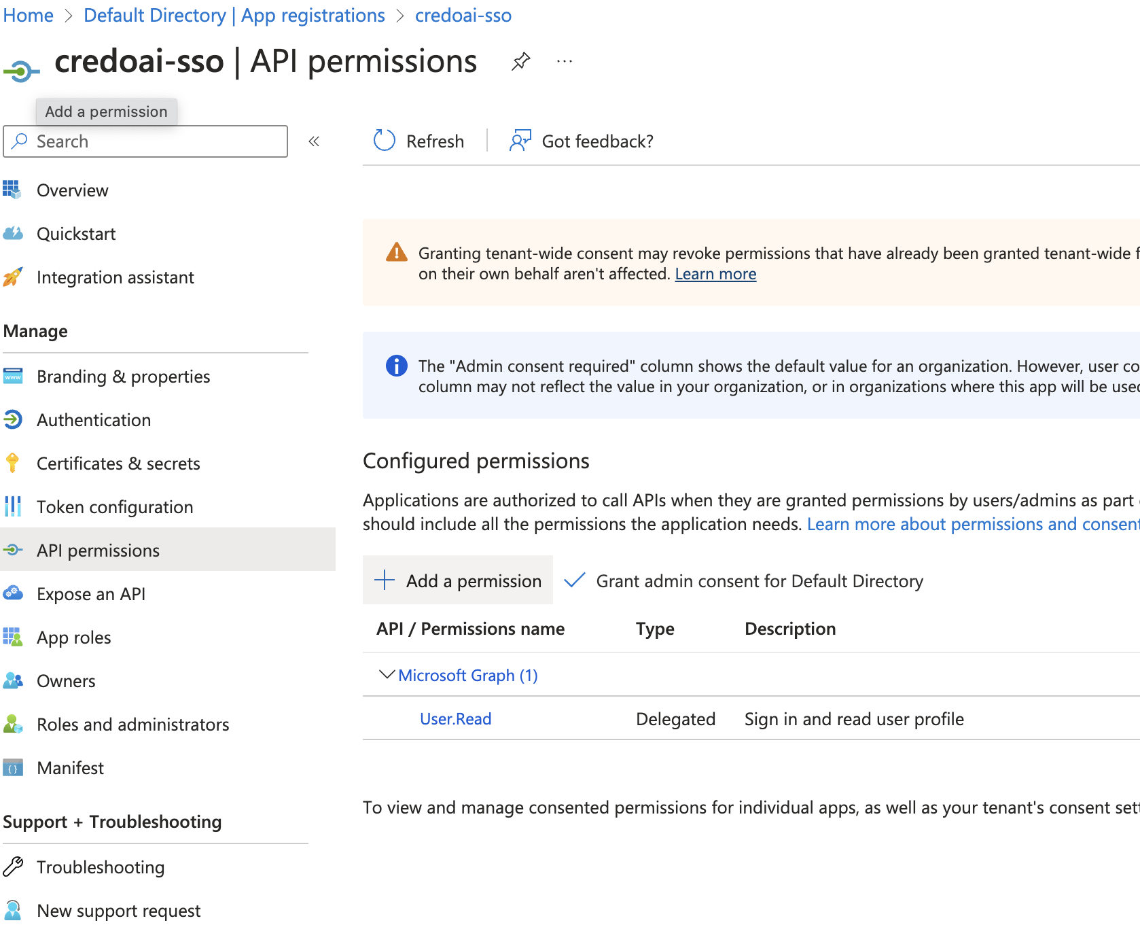Click the Expose an API cloud icon
1140x942 pixels.
pyautogui.click(x=12, y=593)
